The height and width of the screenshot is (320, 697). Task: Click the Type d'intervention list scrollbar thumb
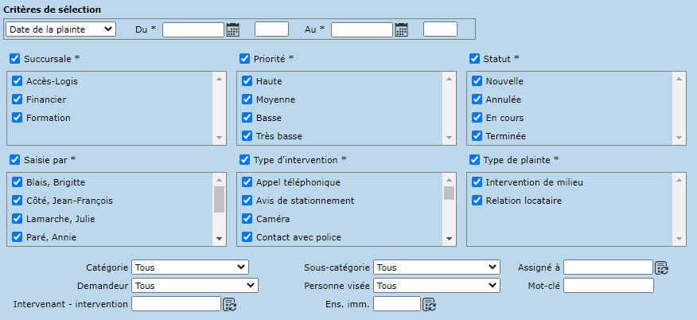click(449, 193)
